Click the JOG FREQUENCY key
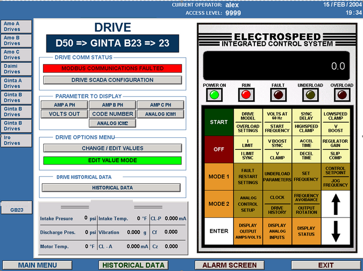This screenshot has height=271, width=363. point(335,183)
